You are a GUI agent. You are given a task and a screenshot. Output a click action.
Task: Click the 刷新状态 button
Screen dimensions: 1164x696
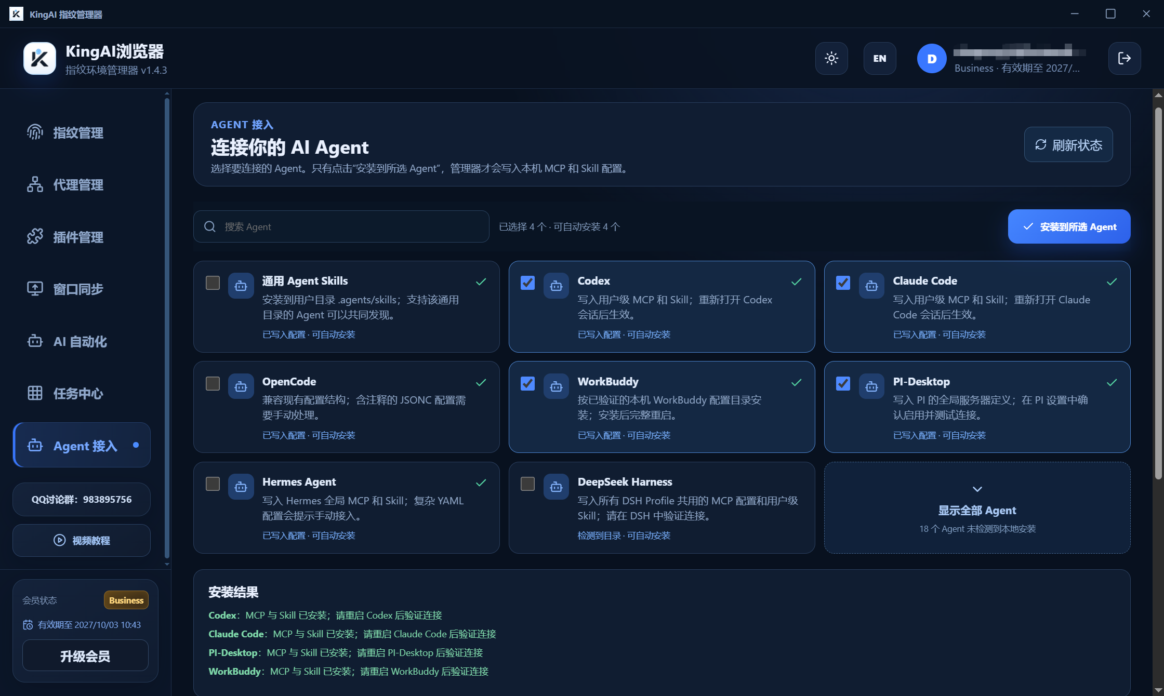[1068, 144]
